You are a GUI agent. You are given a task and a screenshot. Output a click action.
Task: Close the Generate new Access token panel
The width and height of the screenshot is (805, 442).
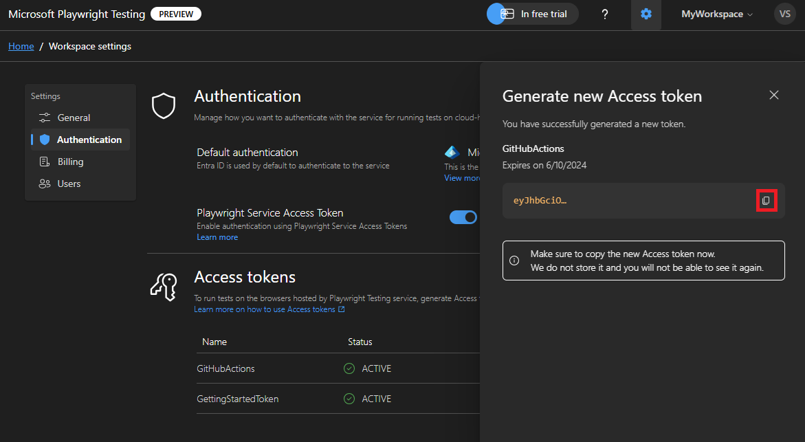click(774, 96)
